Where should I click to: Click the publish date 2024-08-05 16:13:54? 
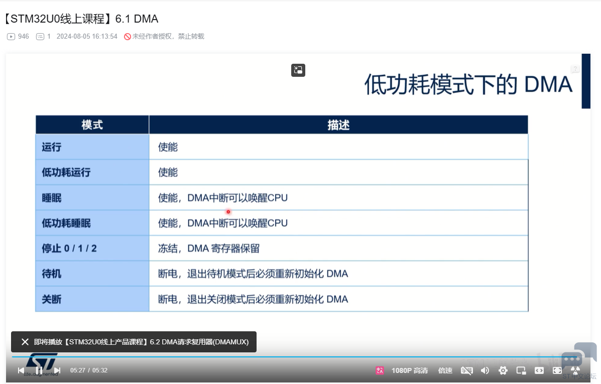(x=87, y=37)
